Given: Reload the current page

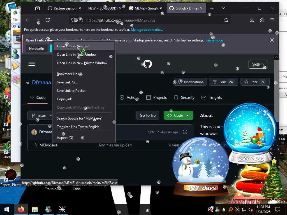Looking at the screenshot, I should click(48, 20).
